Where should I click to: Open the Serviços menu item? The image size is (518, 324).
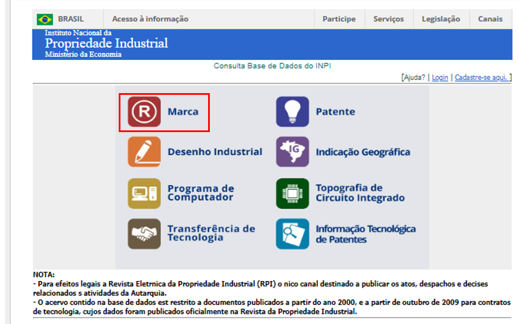click(x=389, y=19)
